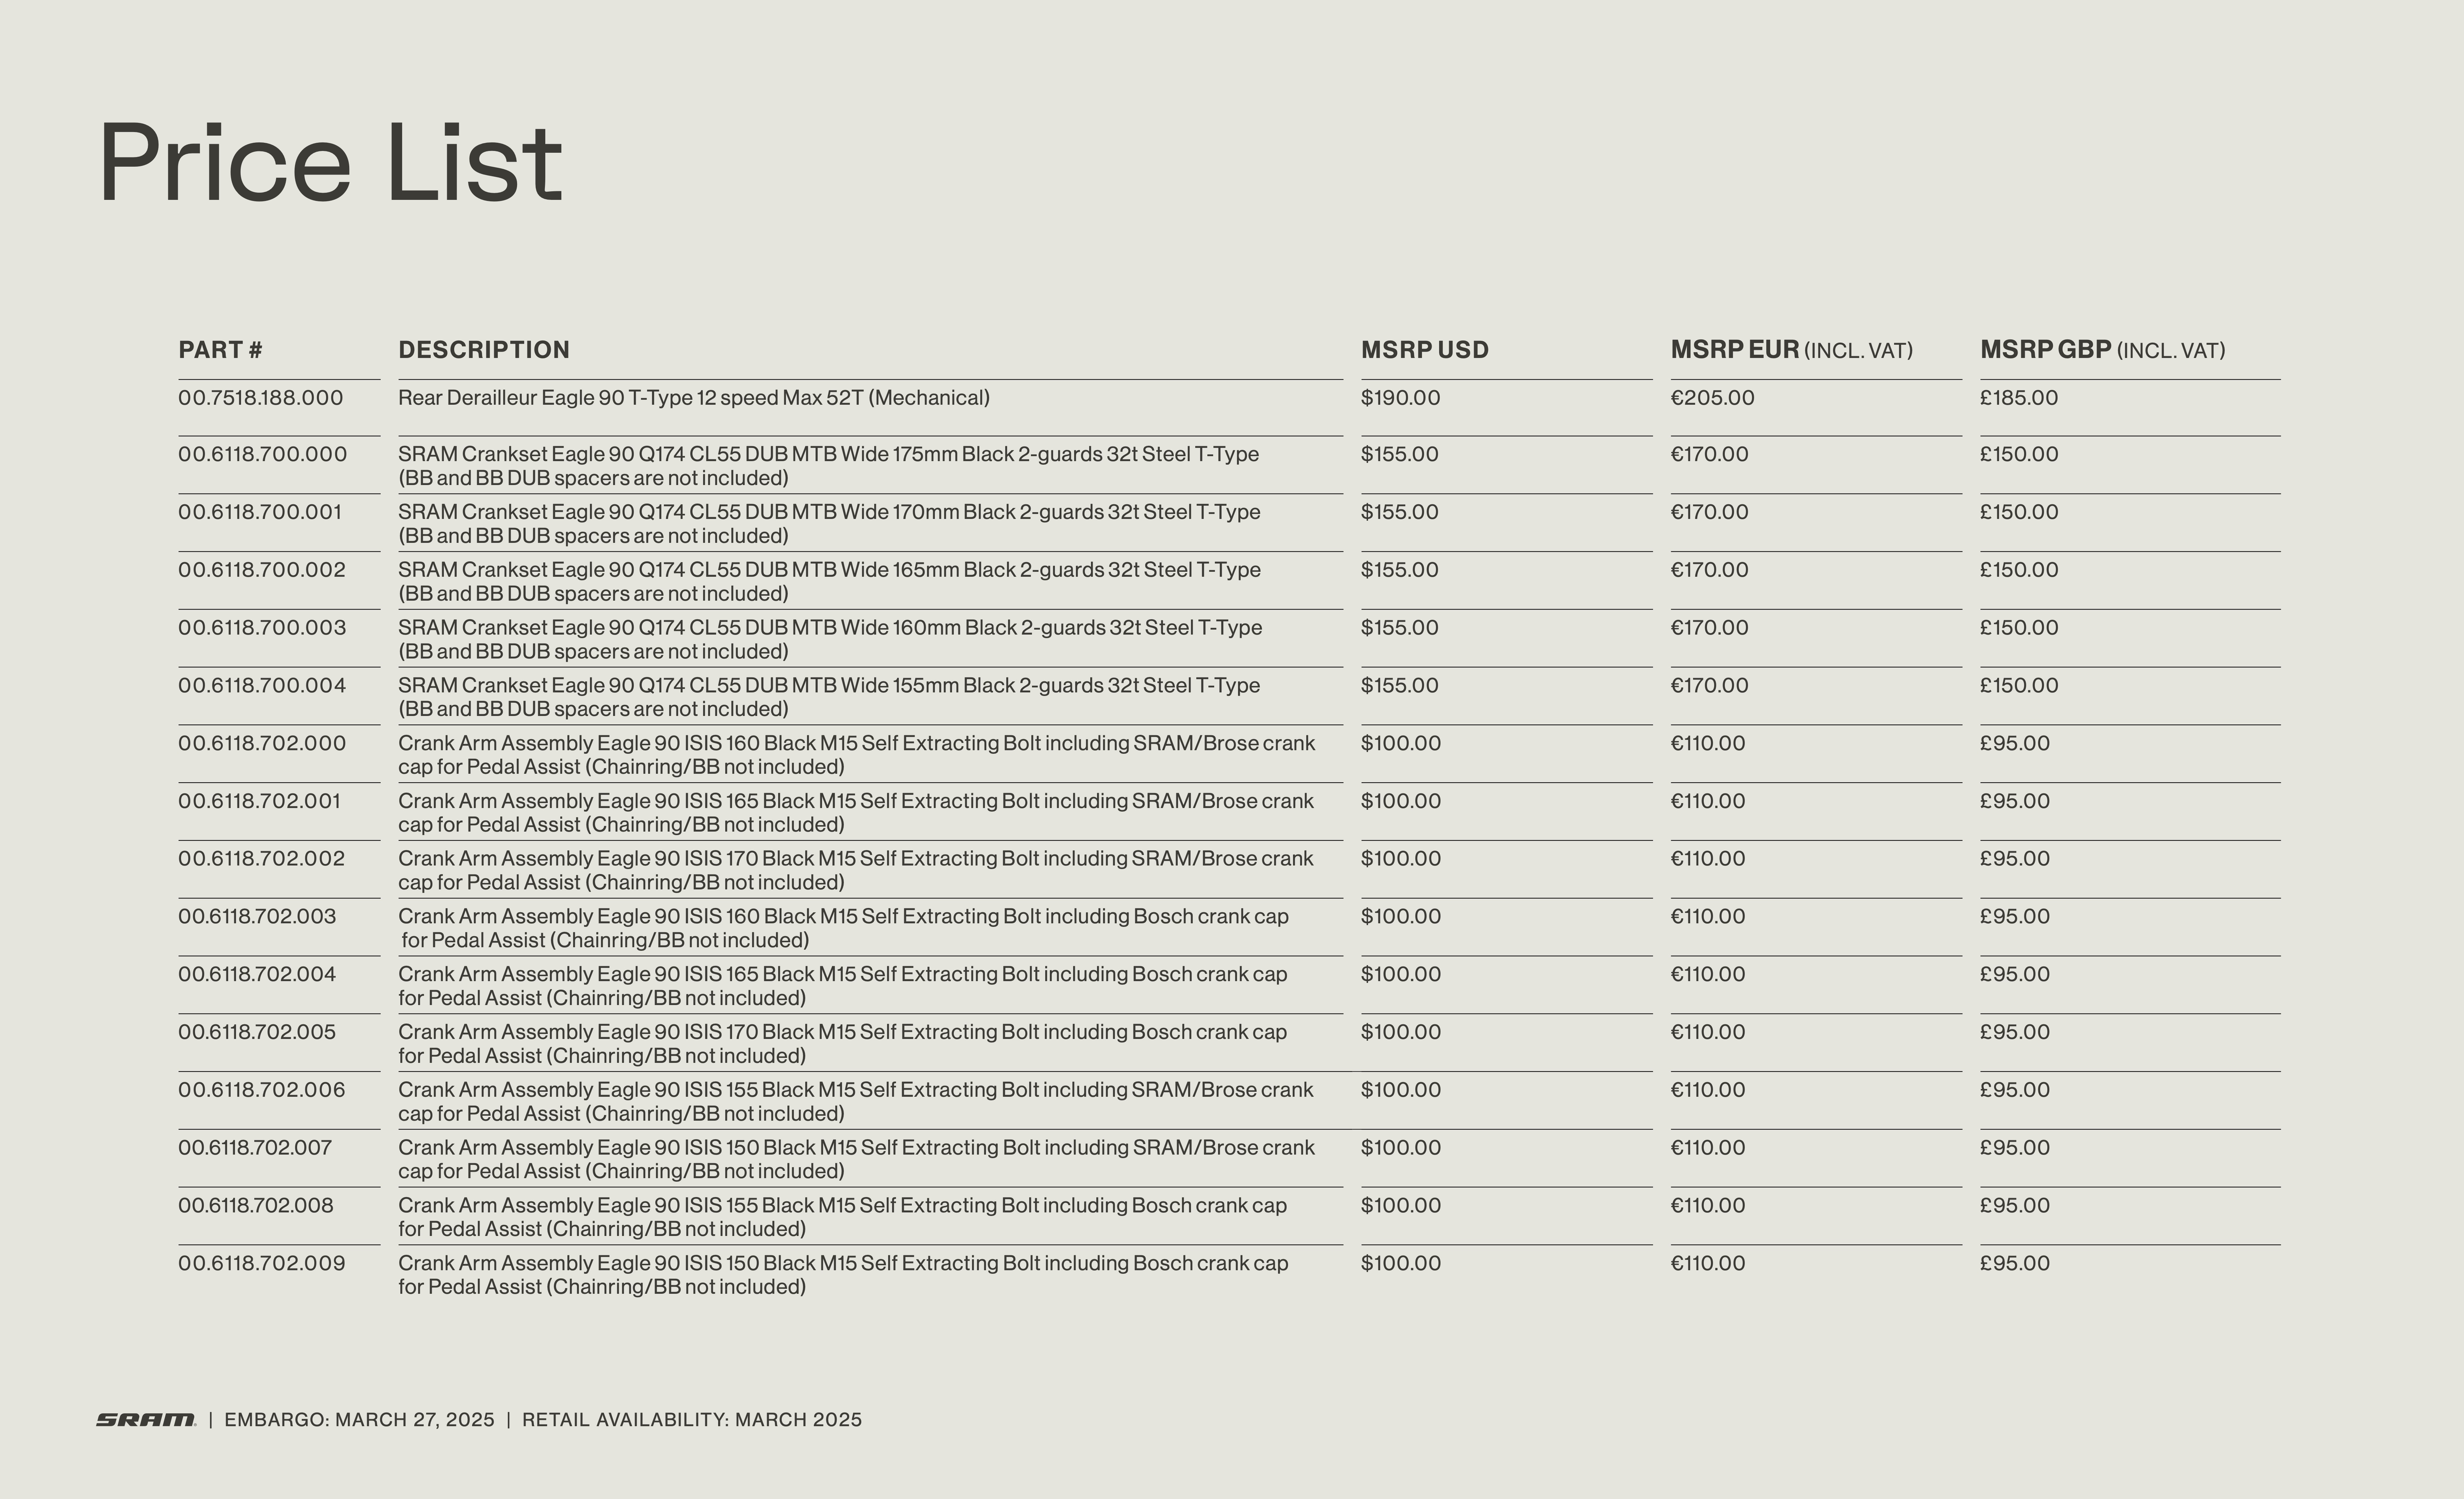Screen dimensions: 2464x1499
Task: Click the Rear Derailleur Eagle 90 description
Action: click(694, 398)
